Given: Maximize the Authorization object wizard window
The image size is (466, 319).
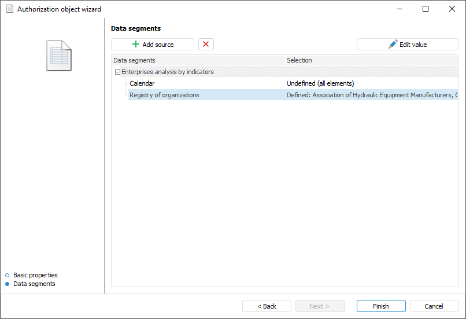Looking at the screenshot, I should [426, 9].
